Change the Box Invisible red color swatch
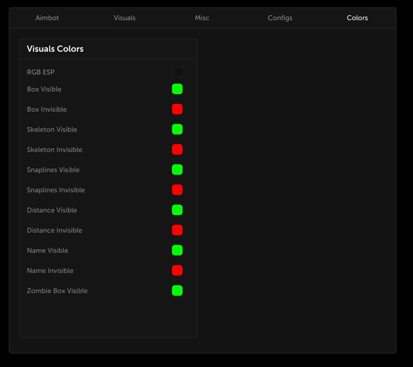This screenshot has height=367, width=413. click(x=177, y=109)
